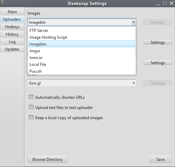175x167 pixels.
Task: Choose Local File uploader option
Action: pos(82,64)
